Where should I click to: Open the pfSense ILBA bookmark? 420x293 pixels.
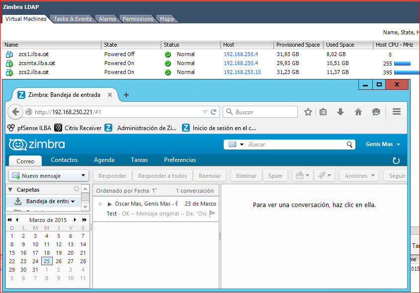pyautogui.click(x=29, y=128)
